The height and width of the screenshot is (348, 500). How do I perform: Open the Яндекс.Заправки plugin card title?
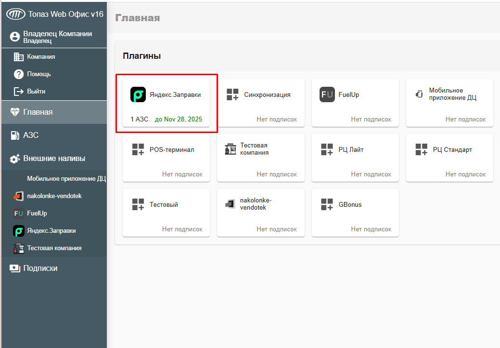pyautogui.click(x=175, y=95)
